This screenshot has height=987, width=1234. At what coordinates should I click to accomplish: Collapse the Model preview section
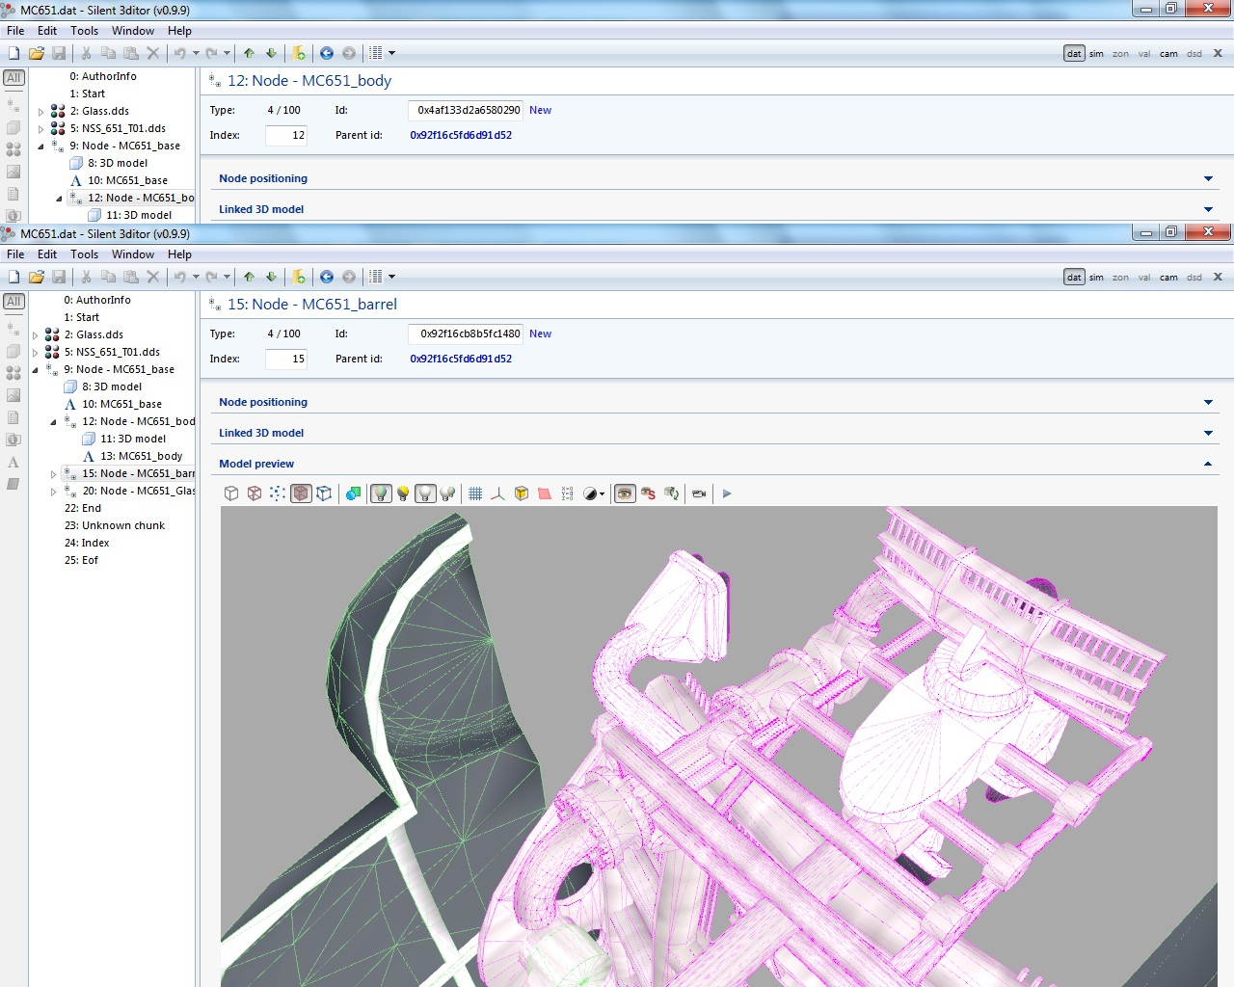tap(1208, 464)
